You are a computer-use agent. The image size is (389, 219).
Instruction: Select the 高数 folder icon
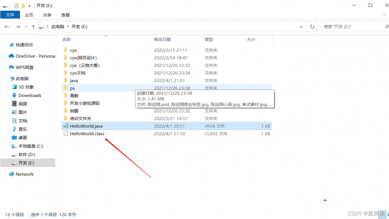point(65,96)
